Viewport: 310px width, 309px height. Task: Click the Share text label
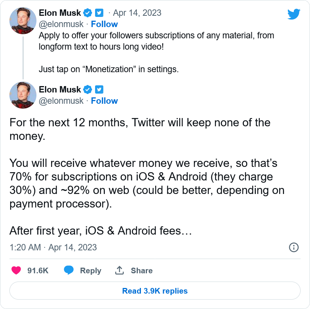tap(142, 271)
